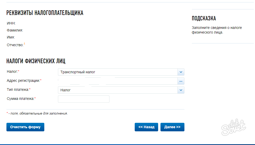Click the ПОДСКАЗКА heading

click(x=204, y=18)
